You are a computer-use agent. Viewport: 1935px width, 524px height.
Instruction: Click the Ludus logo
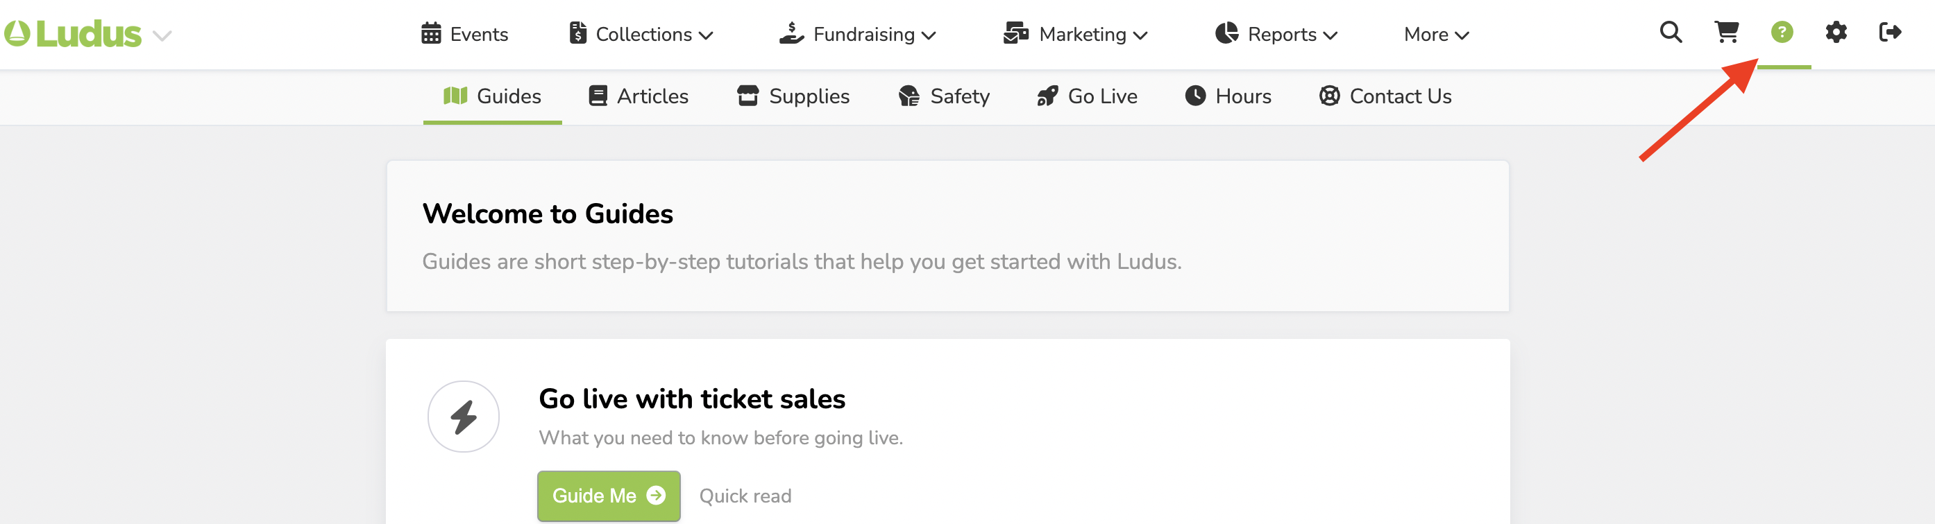coord(74,35)
